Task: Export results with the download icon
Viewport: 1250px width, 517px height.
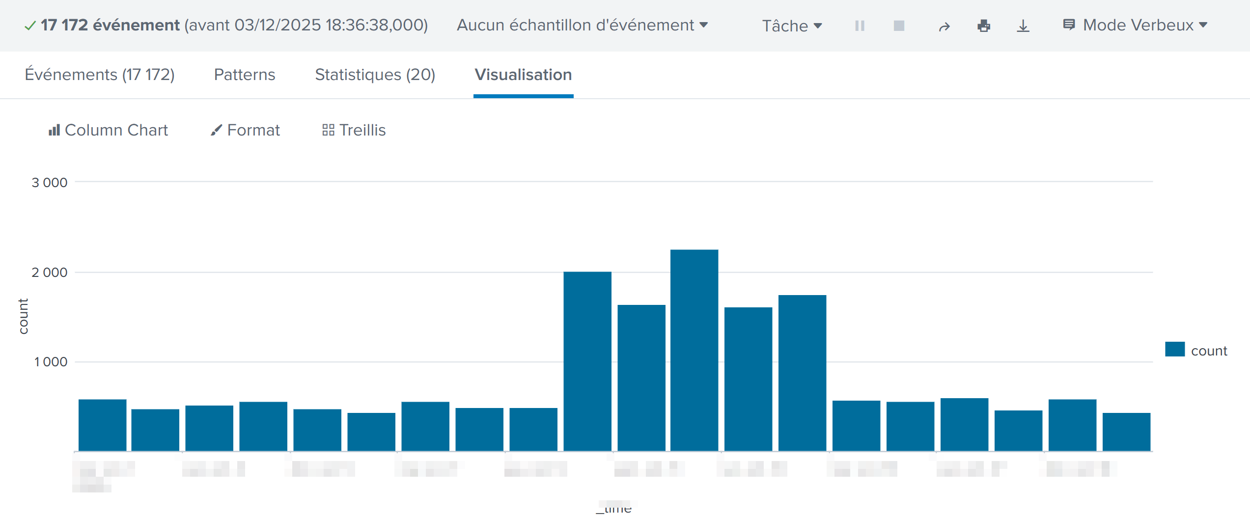Action: tap(1023, 26)
